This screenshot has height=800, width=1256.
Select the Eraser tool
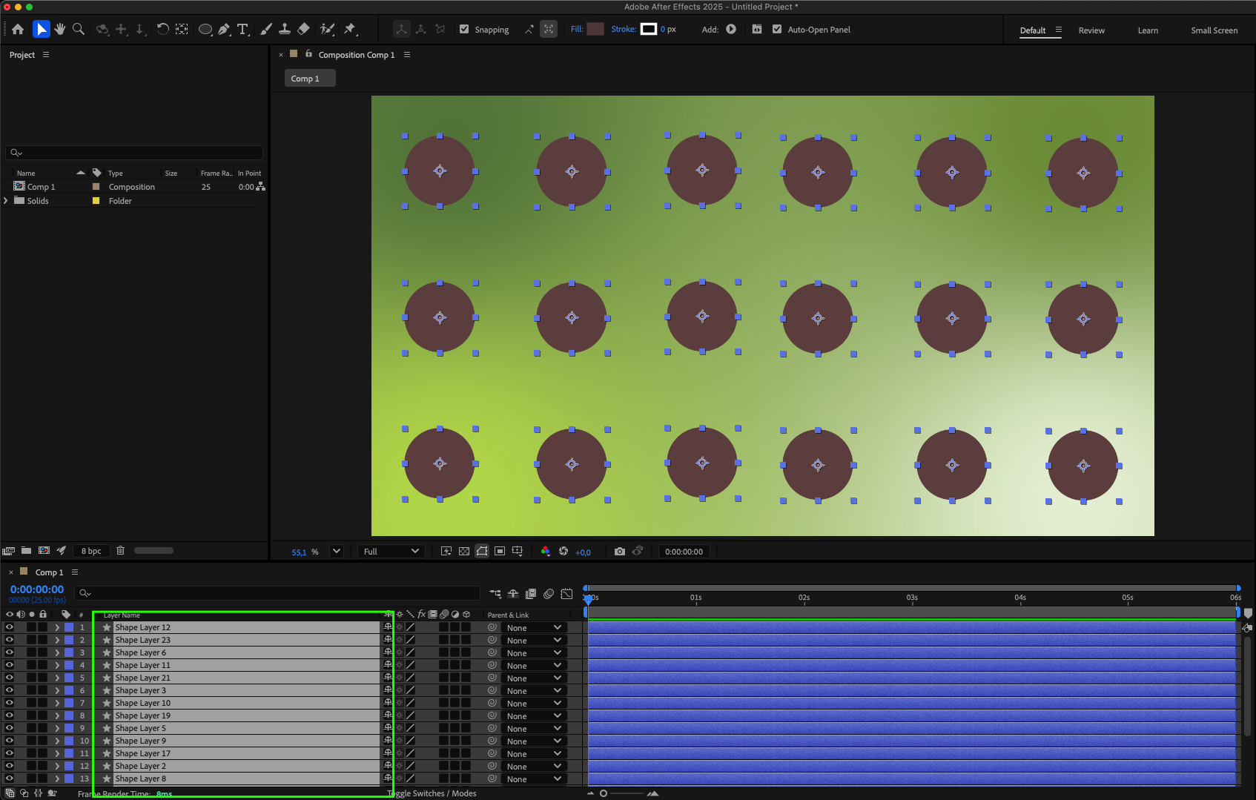(x=303, y=30)
